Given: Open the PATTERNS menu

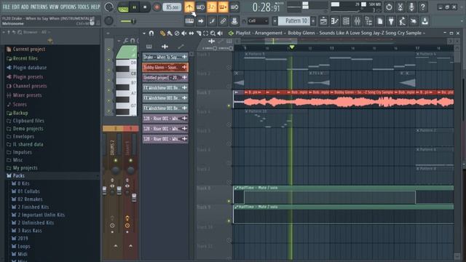Looking at the screenshot, I should point(39,7).
